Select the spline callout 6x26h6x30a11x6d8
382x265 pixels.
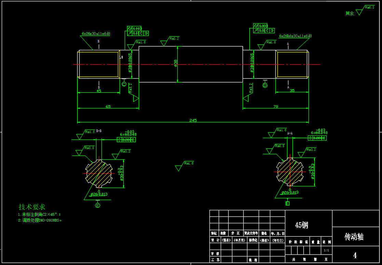[295, 36]
